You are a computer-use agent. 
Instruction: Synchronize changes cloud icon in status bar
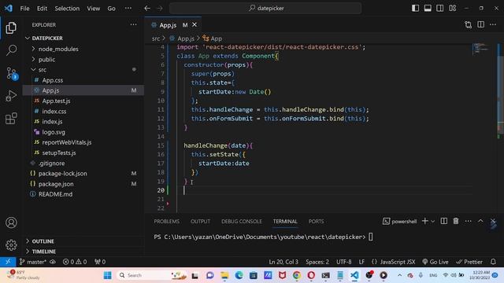point(53,262)
